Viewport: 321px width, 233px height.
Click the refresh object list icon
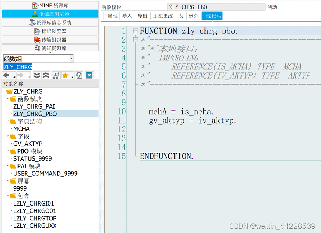pyautogui.click(x=79, y=75)
